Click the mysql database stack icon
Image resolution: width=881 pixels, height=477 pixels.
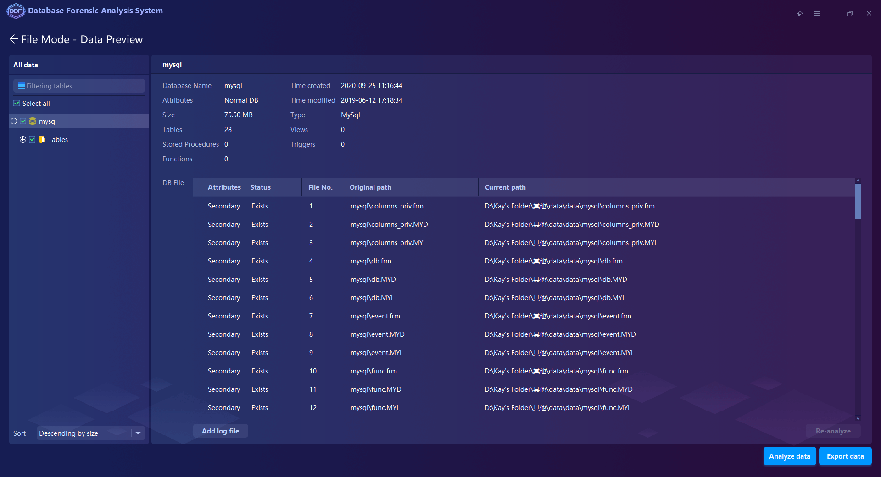click(33, 121)
